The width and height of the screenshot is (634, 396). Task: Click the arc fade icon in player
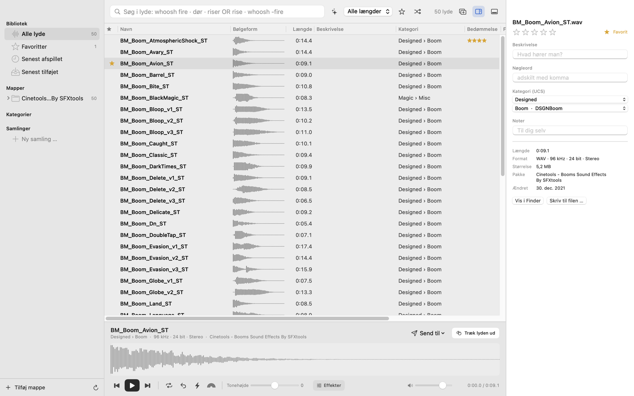click(x=211, y=385)
